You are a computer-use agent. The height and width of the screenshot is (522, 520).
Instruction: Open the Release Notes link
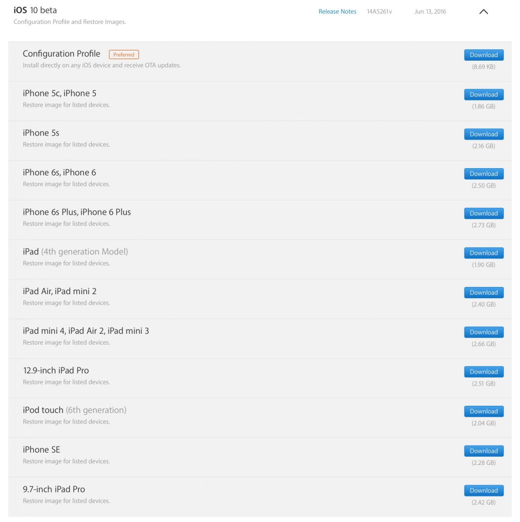click(x=337, y=12)
